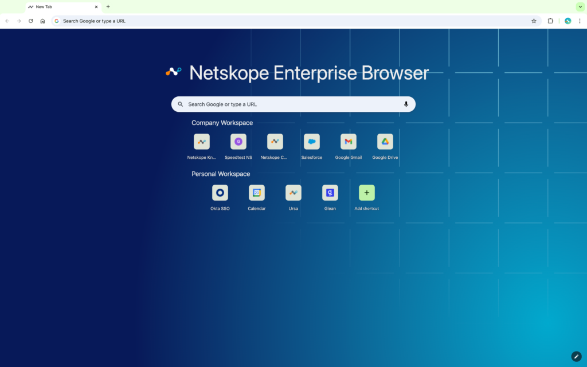
Task: Start voice search with the microphone icon
Action: 406,104
